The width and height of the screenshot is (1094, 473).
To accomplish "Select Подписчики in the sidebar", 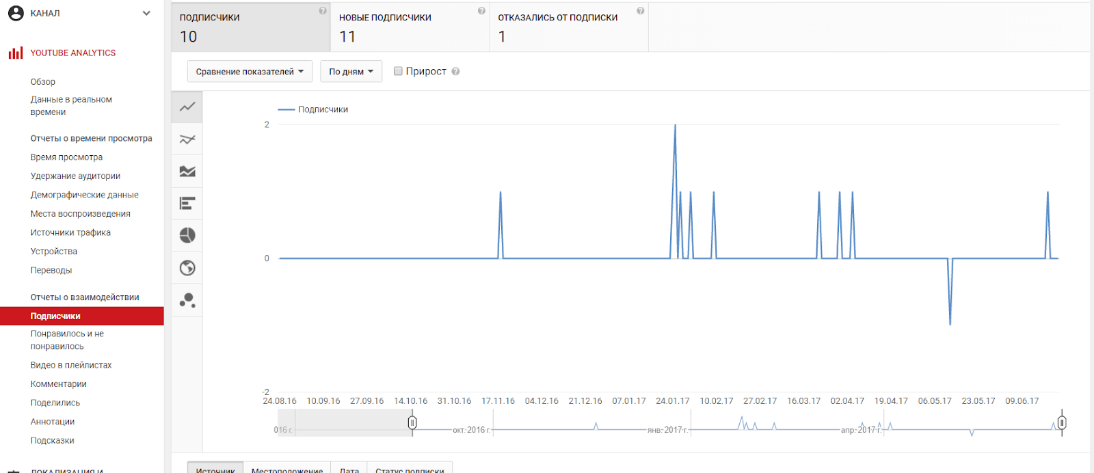I will pyautogui.click(x=82, y=316).
